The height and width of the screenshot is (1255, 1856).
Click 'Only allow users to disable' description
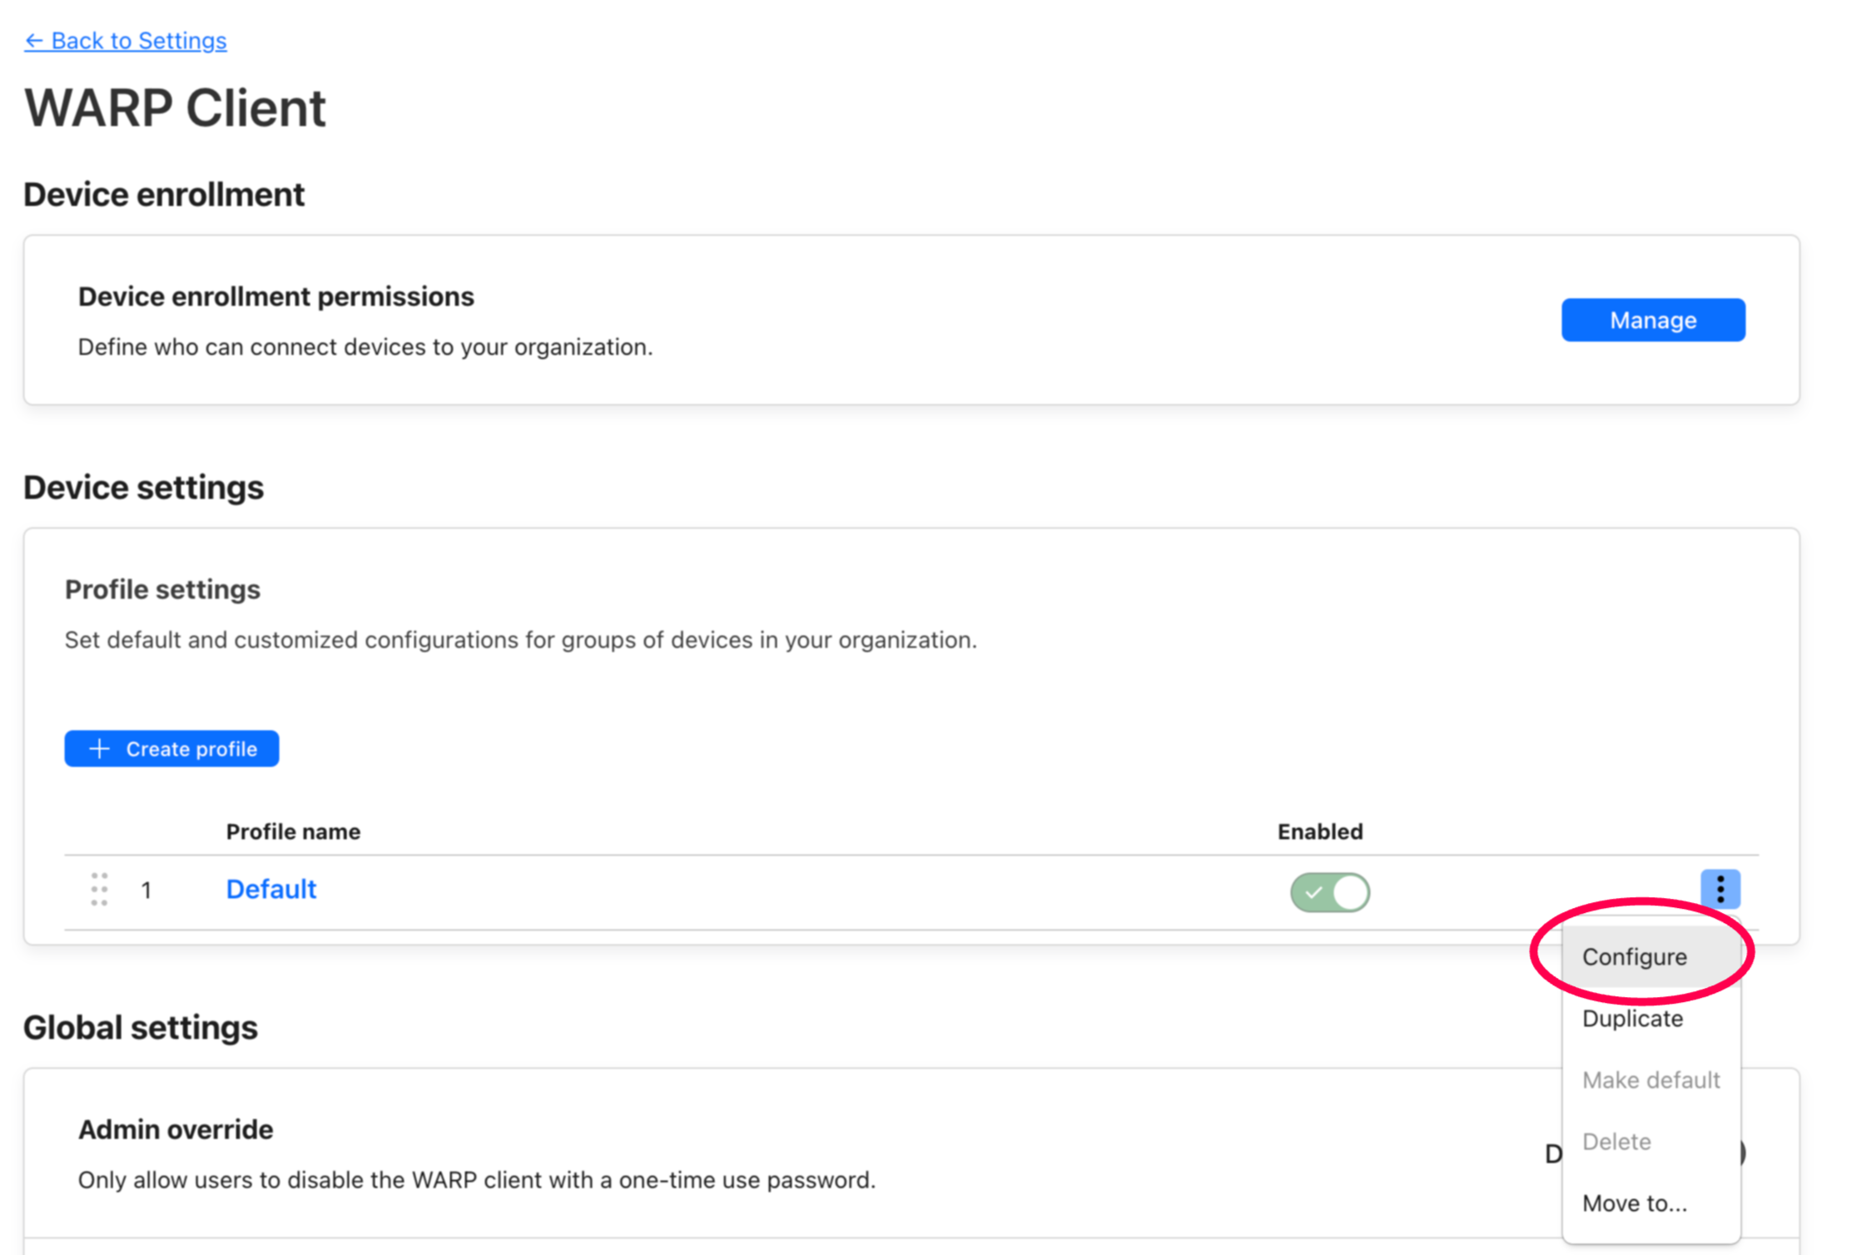(477, 1180)
